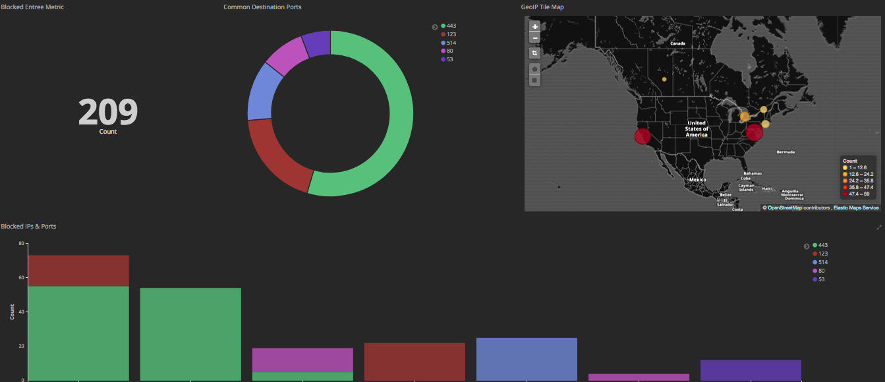Click the 514 legend entry in bar chart

[820, 262]
